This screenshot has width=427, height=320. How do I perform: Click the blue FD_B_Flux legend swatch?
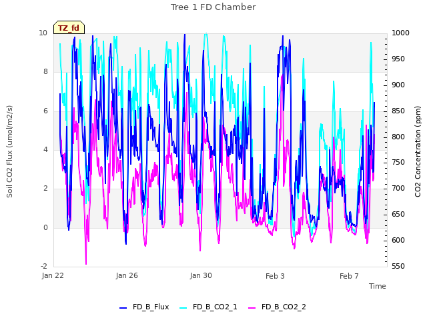[123, 308]
